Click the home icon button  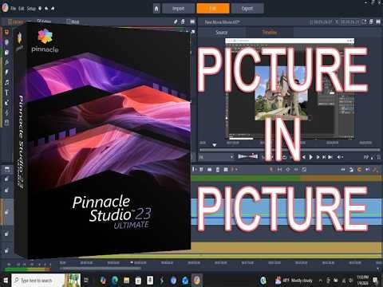pos(156,9)
